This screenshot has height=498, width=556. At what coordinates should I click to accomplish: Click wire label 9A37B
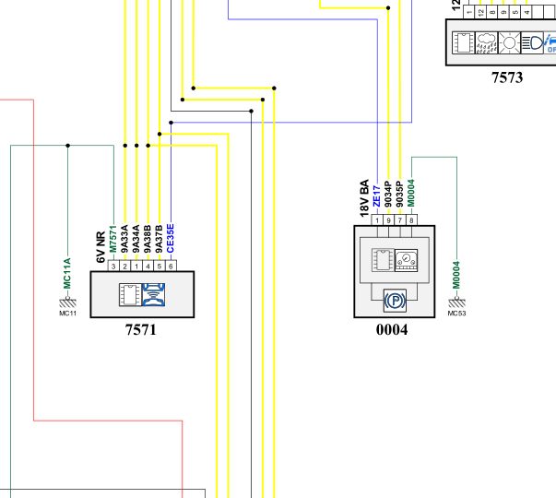coord(159,239)
